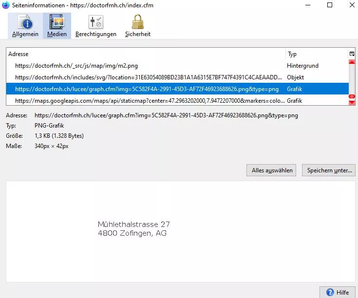
Task: Select the lucee/graph.cfm Grafik row
Action: 177,89
